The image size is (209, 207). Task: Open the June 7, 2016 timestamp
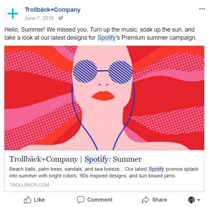pos(39,18)
